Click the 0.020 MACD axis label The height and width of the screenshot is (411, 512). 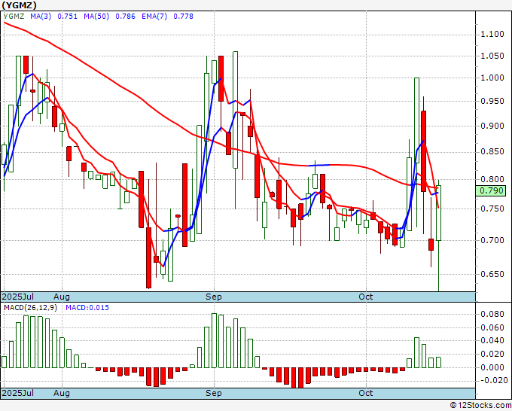492,354
